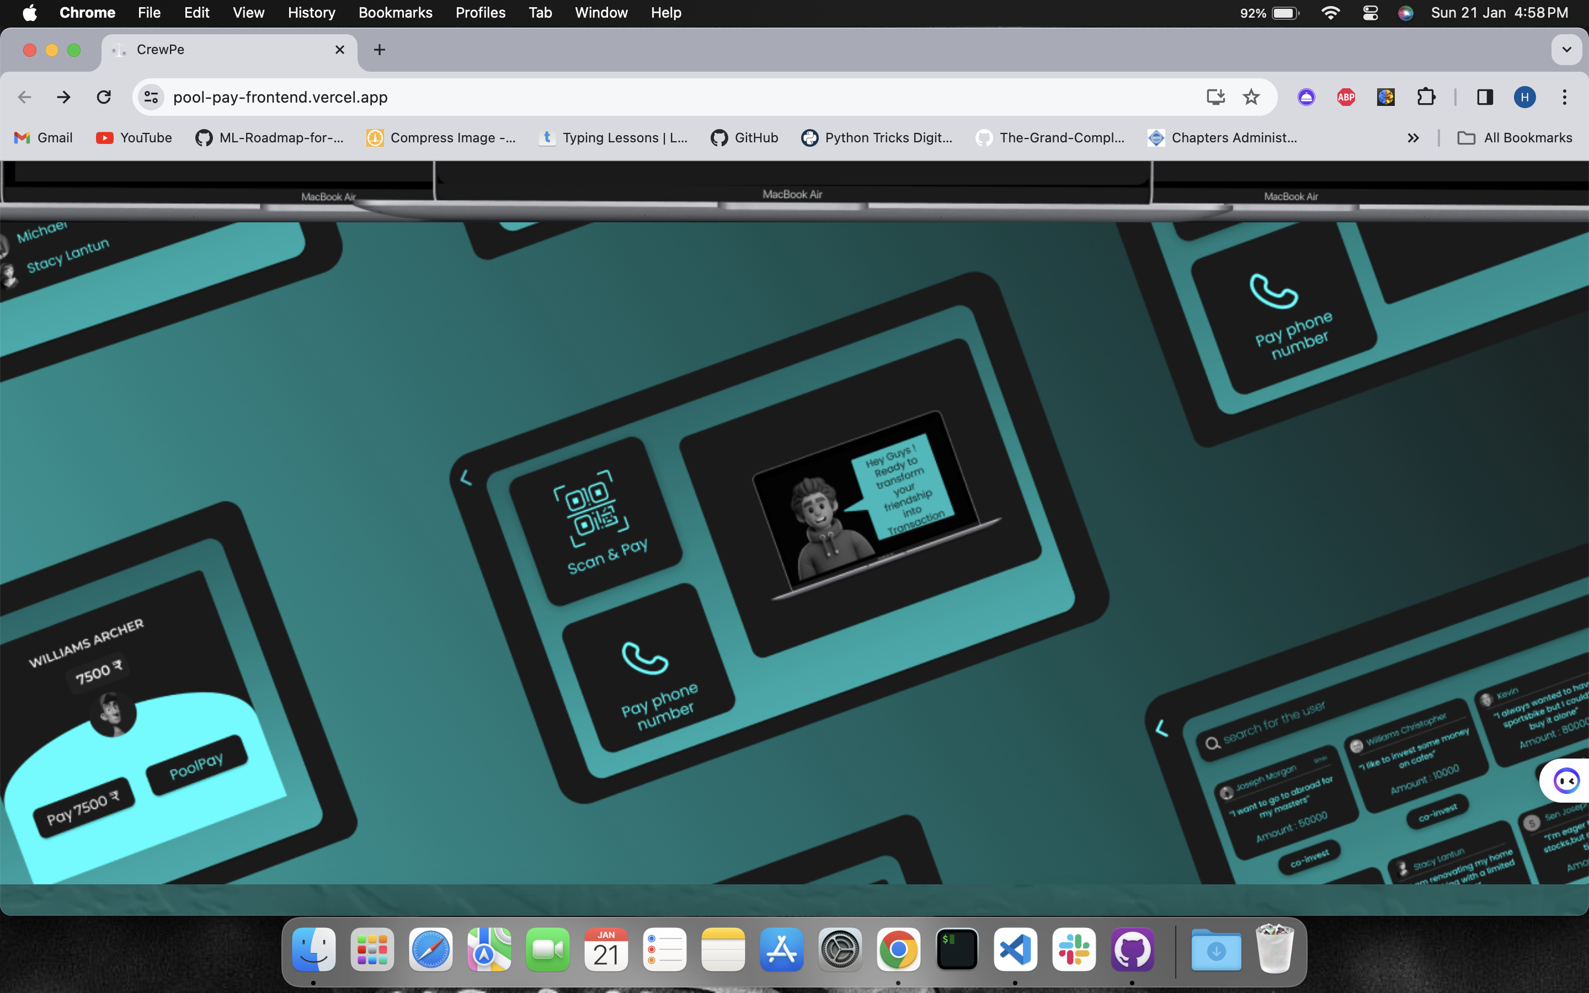This screenshot has height=993, width=1589.
Task: Open the Bookmarks menu in menu bar
Action: point(394,13)
